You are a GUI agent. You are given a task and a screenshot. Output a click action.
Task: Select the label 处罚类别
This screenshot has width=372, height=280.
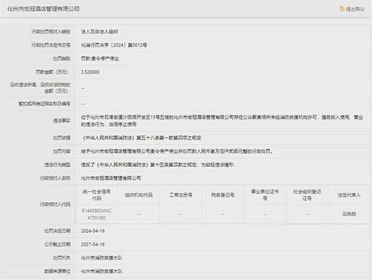click(x=61, y=58)
